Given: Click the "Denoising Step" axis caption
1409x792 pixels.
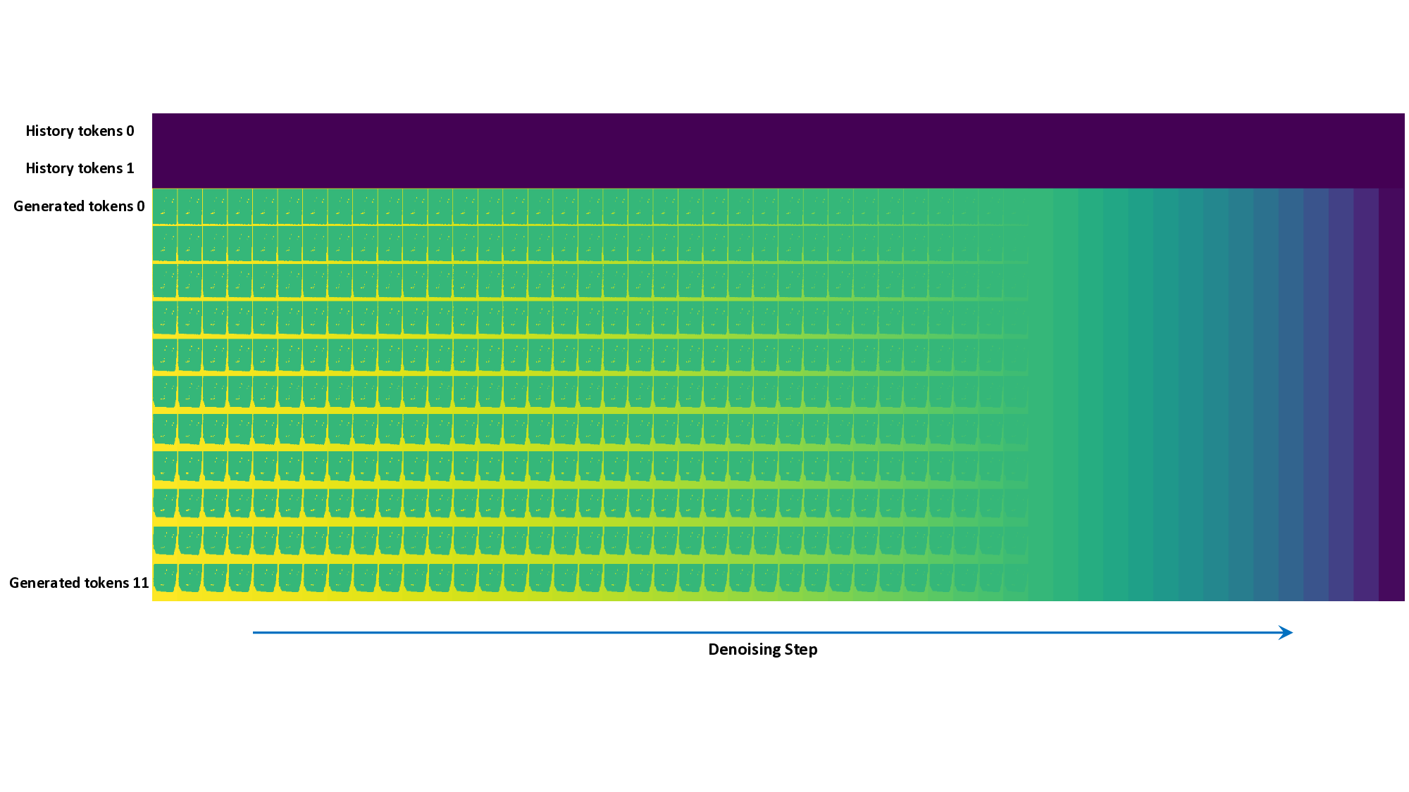Looking at the screenshot, I should coord(762,649).
